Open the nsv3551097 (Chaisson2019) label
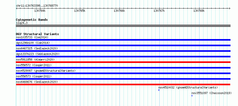The height and width of the screenshot is (106, 238). pyautogui.click(x=212, y=93)
